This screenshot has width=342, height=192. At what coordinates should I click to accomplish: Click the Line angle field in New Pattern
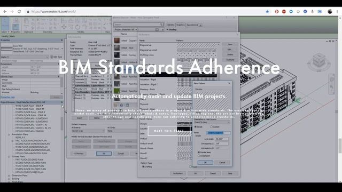(222, 139)
